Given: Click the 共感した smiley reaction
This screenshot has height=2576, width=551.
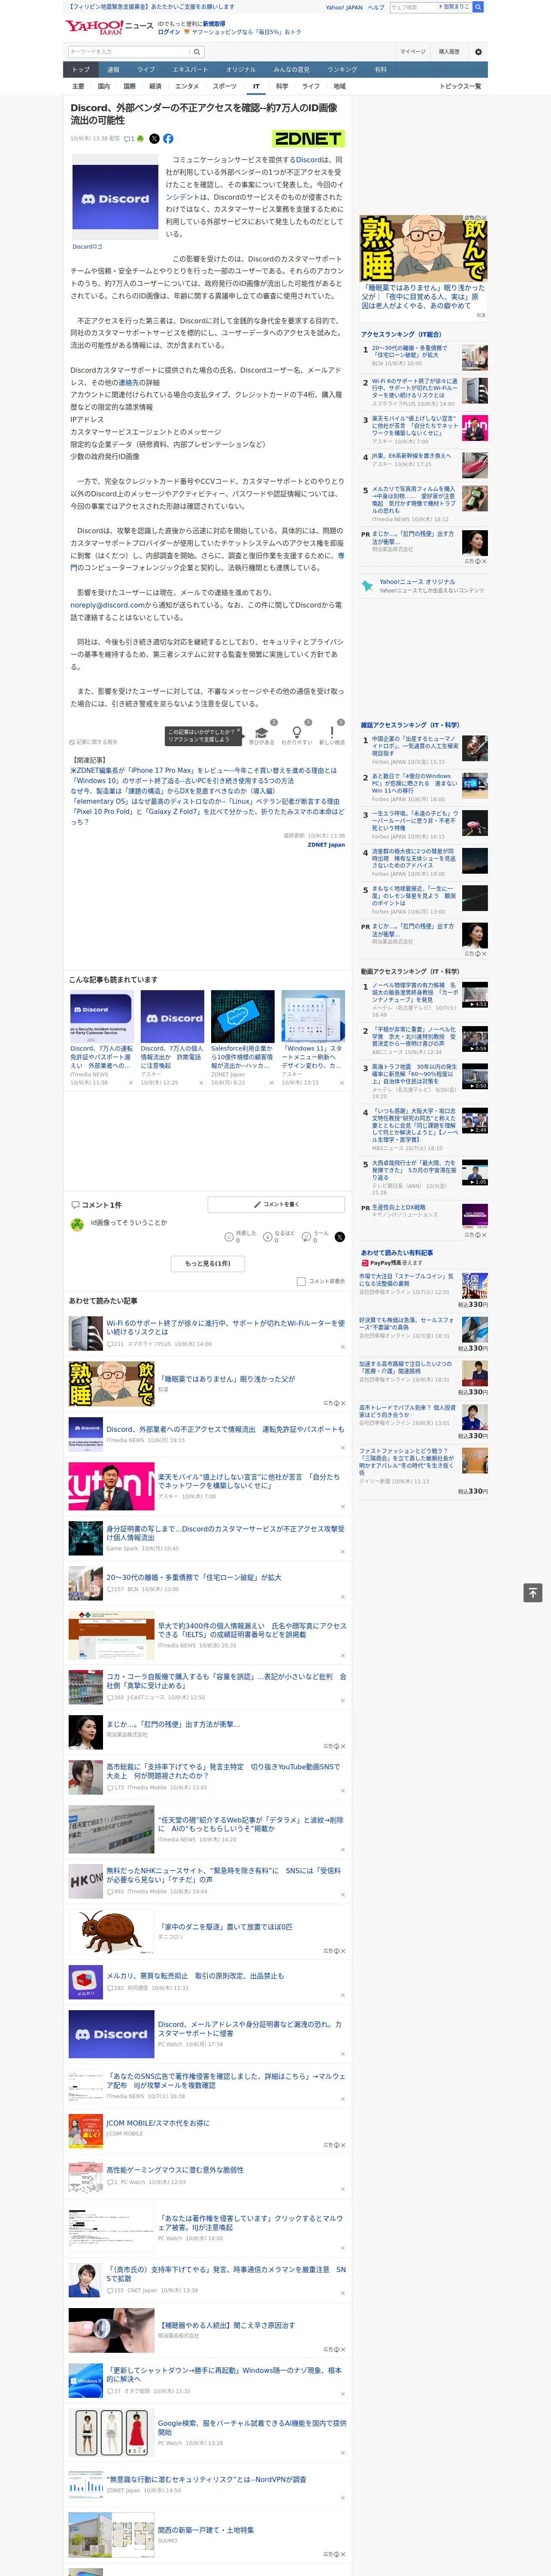Looking at the screenshot, I should [x=230, y=1237].
